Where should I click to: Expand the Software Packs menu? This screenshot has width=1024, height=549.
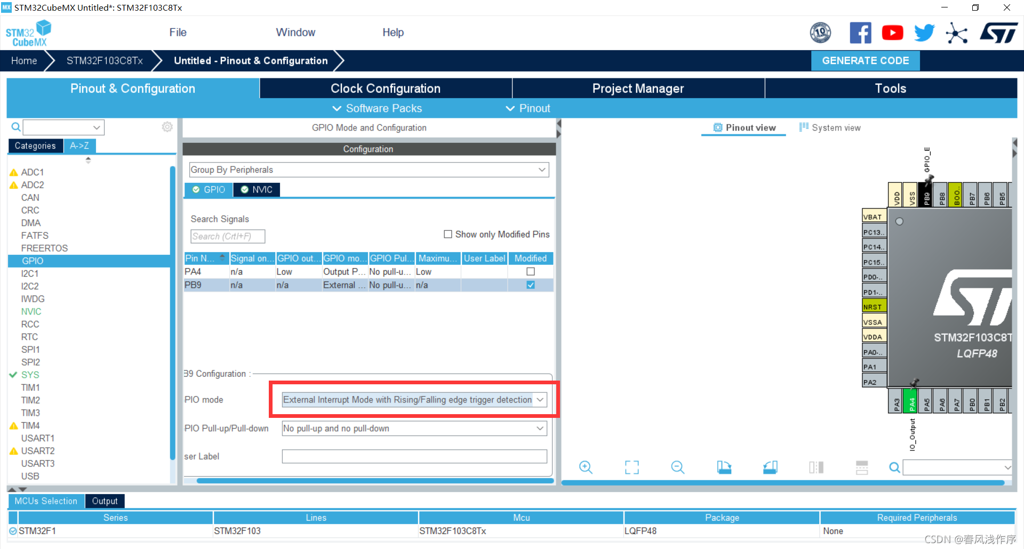click(x=377, y=108)
